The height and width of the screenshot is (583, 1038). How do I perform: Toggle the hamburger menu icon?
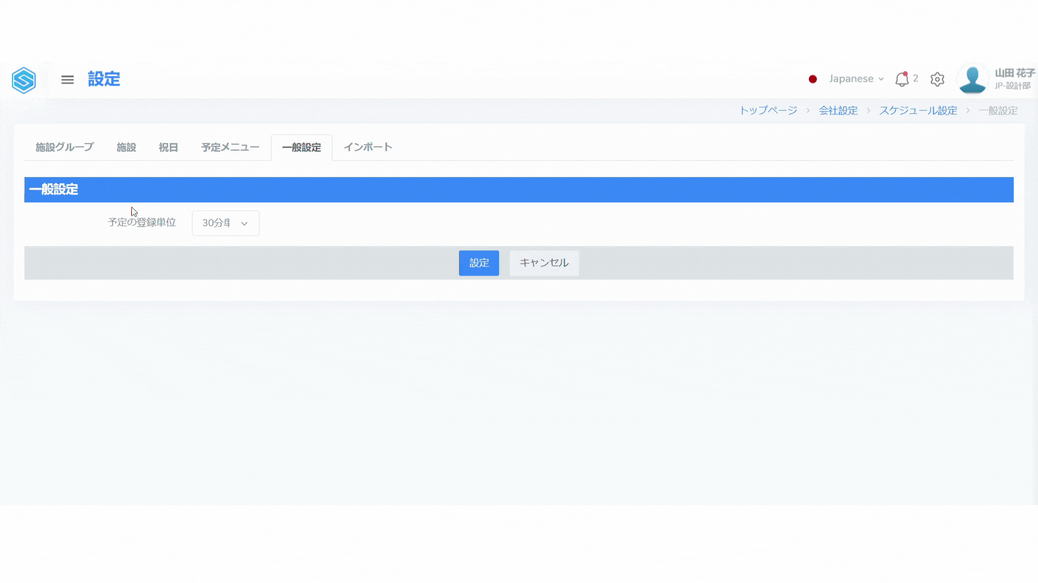click(68, 80)
